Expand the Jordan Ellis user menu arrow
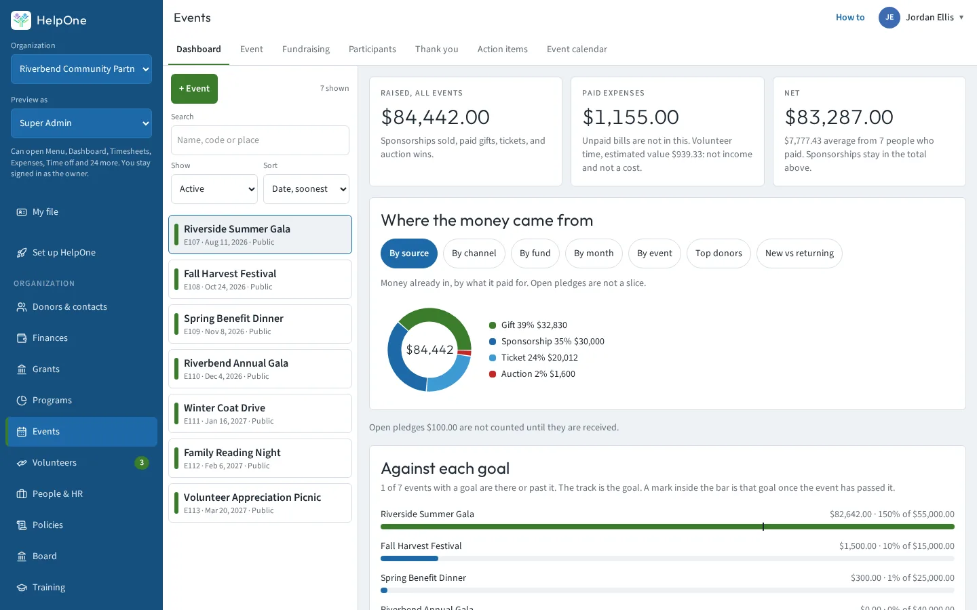This screenshot has width=977, height=610. 961,18
